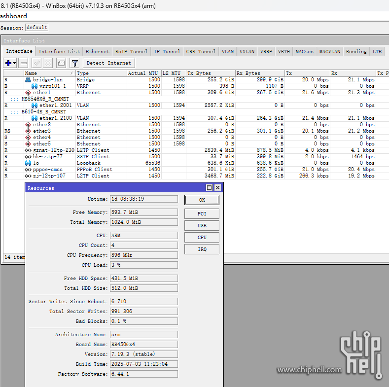
Task: Click the CPU Load value field
Action: click(144, 265)
